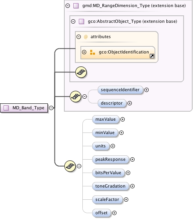Select the sequenceIdentifier element
The width and height of the screenshot is (193, 219).
click(120, 90)
